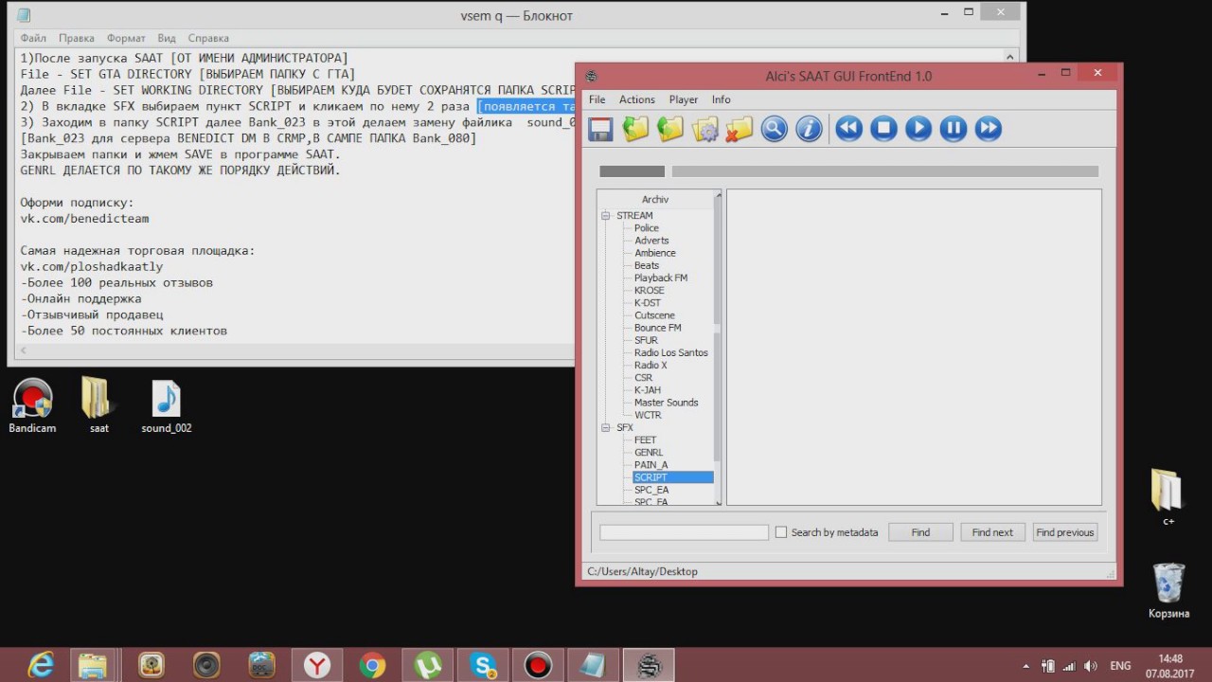Viewport: 1212px width, 682px height.
Task: Click the green-arrow folder icon beside the Save icon
Action: click(635, 129)
